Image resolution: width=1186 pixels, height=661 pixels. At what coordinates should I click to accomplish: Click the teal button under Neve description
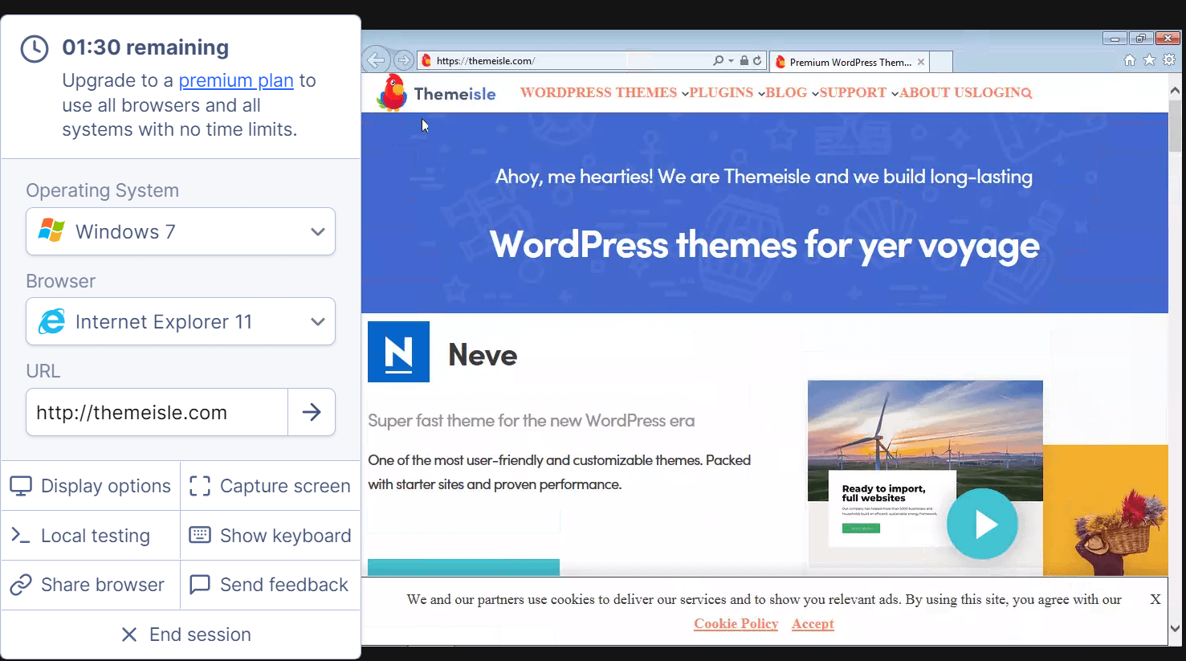click(x=463, y=567)
